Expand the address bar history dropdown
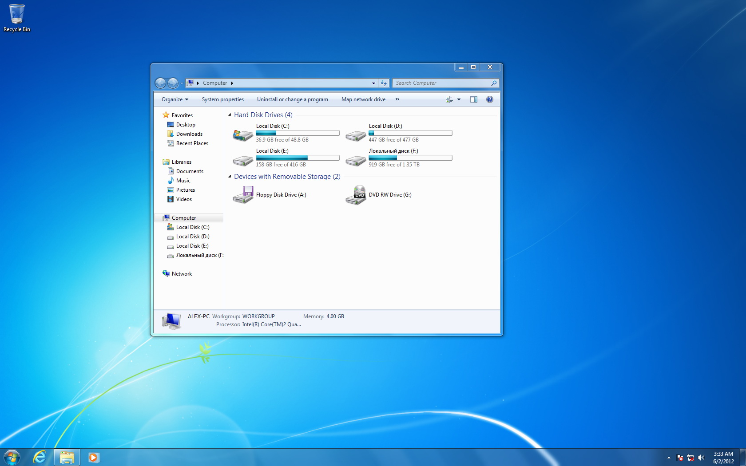746x466 pixels. point(373,83)
